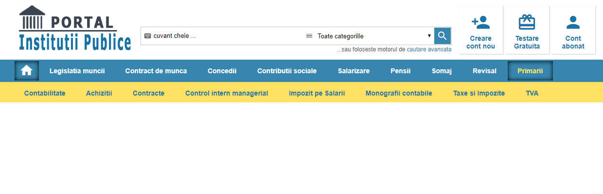Open Control intern managerial submenu item
This screenshot has height=194, width=603.
[227, 93]
